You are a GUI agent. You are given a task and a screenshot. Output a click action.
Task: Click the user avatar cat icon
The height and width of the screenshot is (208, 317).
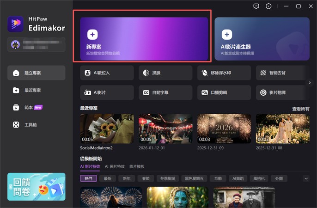(15, 44)
